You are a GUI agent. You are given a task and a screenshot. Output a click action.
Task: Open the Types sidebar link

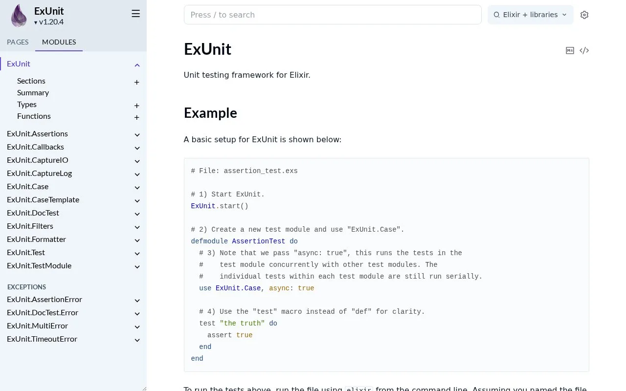[27, 104]
